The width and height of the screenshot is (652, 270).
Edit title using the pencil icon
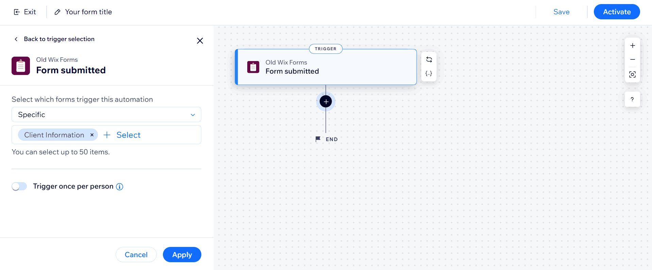[x=57, y=12]
